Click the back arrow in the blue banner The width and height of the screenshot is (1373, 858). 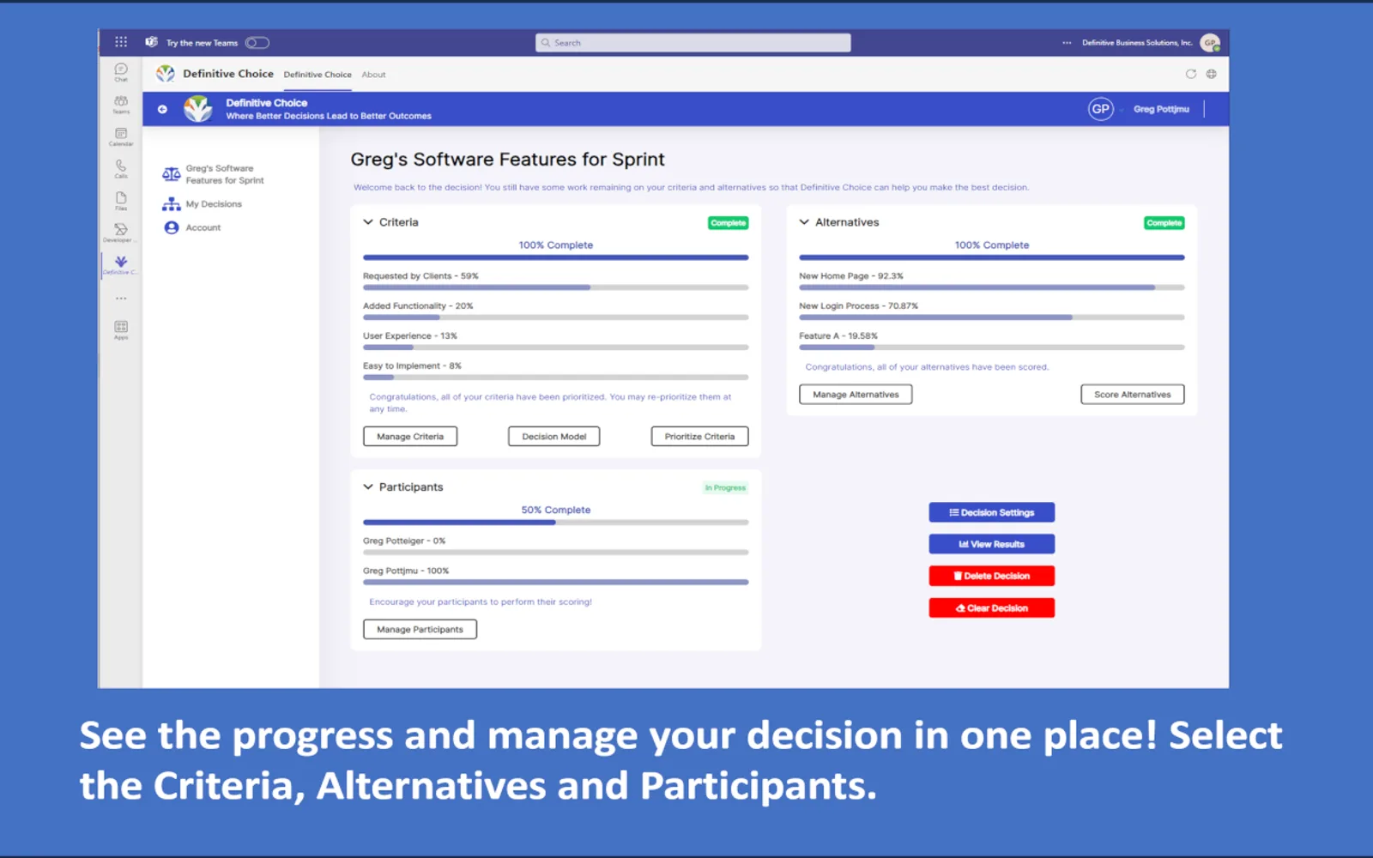click(162, 109)
